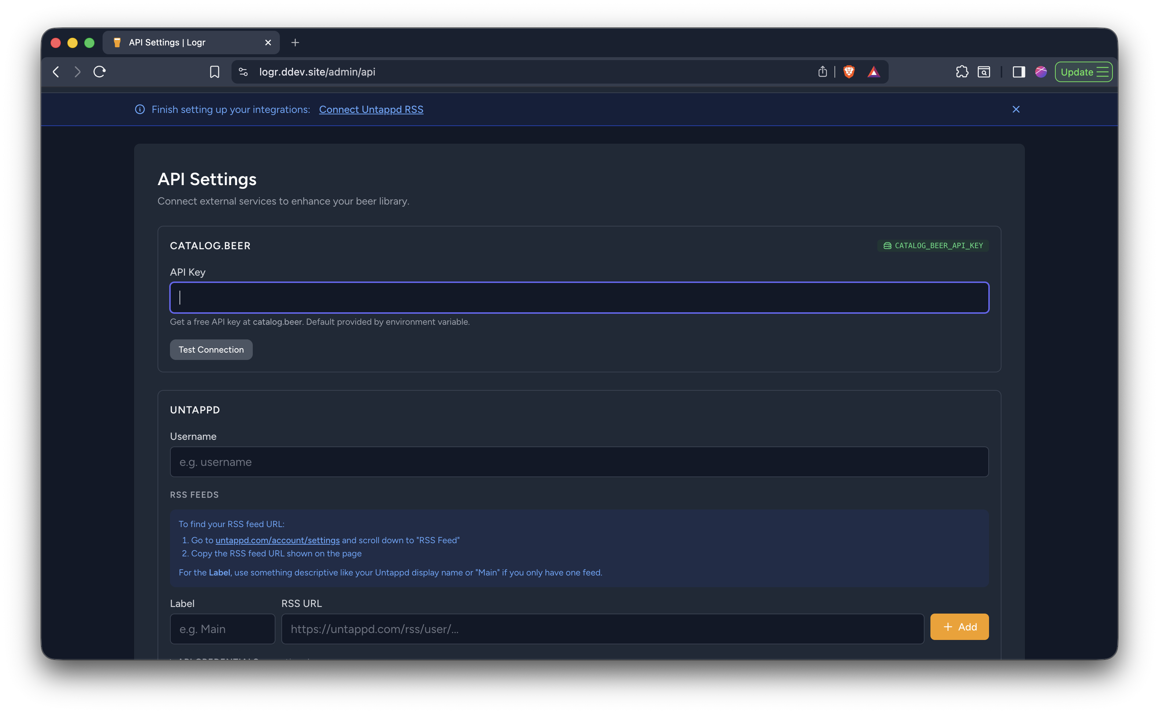Image resolution: width=1159 pixels, height=714 pixels.
Task: Open untappd.com/account/settings link
Action: (278, 540)
